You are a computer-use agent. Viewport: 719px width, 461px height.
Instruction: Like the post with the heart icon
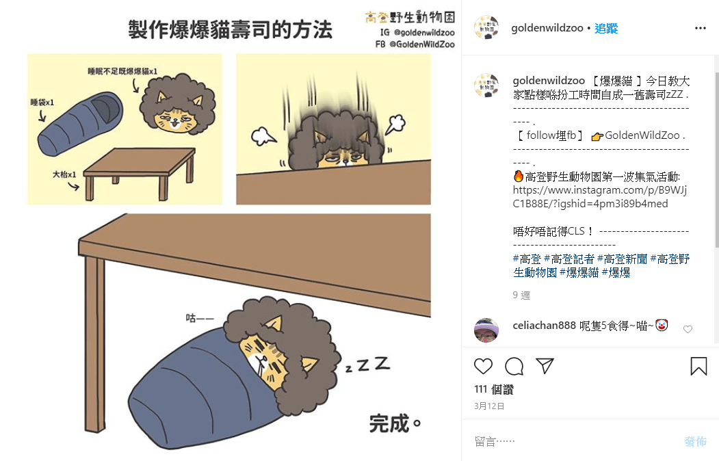[483, 366]
